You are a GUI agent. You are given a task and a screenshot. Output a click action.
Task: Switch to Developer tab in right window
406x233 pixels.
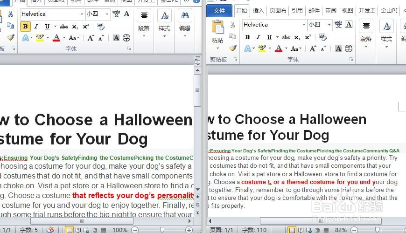point(367,11)
